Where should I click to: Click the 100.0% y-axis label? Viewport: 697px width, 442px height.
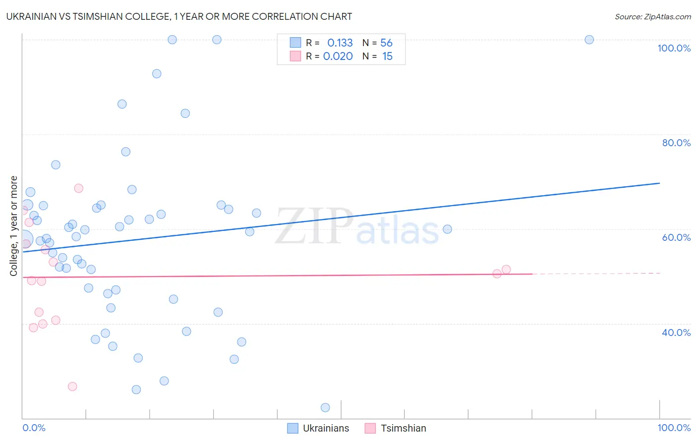(x=674, y=48)
